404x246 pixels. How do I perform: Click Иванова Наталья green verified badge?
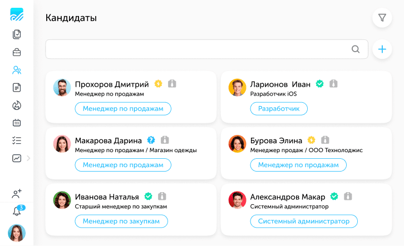coord(148,196)
